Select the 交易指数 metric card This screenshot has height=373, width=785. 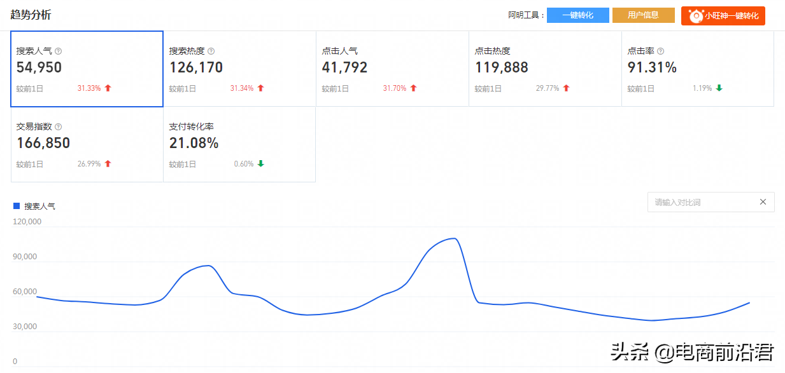point(87,144)
